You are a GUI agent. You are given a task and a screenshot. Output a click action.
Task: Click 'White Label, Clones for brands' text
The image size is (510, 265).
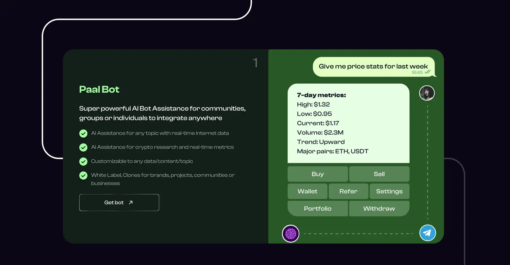tap(163, 179)
